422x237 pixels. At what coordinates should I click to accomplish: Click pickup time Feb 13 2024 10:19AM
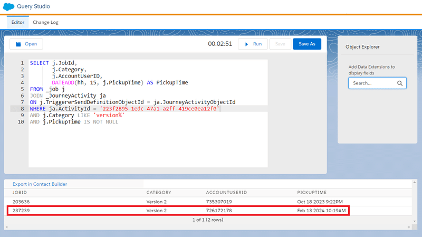(321, 211)
